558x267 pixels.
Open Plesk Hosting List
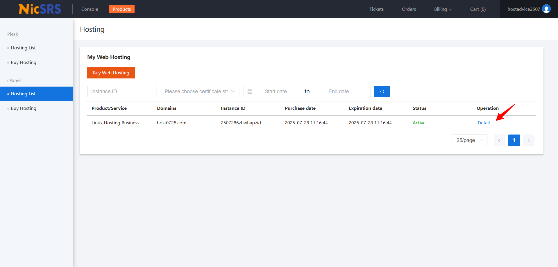pyautogui.click(x=23, y=48)
